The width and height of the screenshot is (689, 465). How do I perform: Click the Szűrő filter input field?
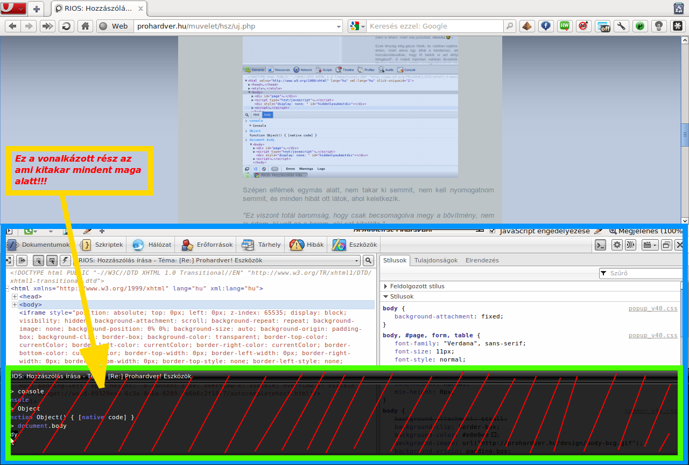[x=641, y=274]
